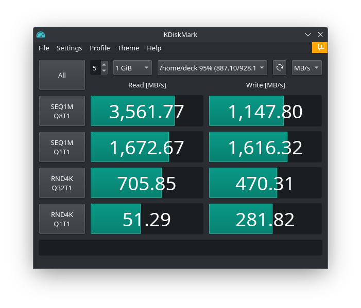This screenshot has height=308, width=361.
Task: Click the orange feedback notification icon
Action: coord(320,47)
